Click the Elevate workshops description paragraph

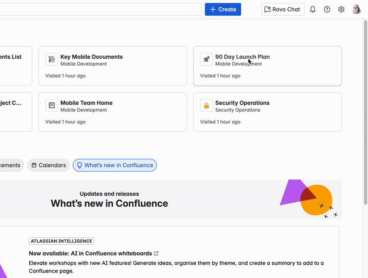pyautogui.click(x=176, y=267)
